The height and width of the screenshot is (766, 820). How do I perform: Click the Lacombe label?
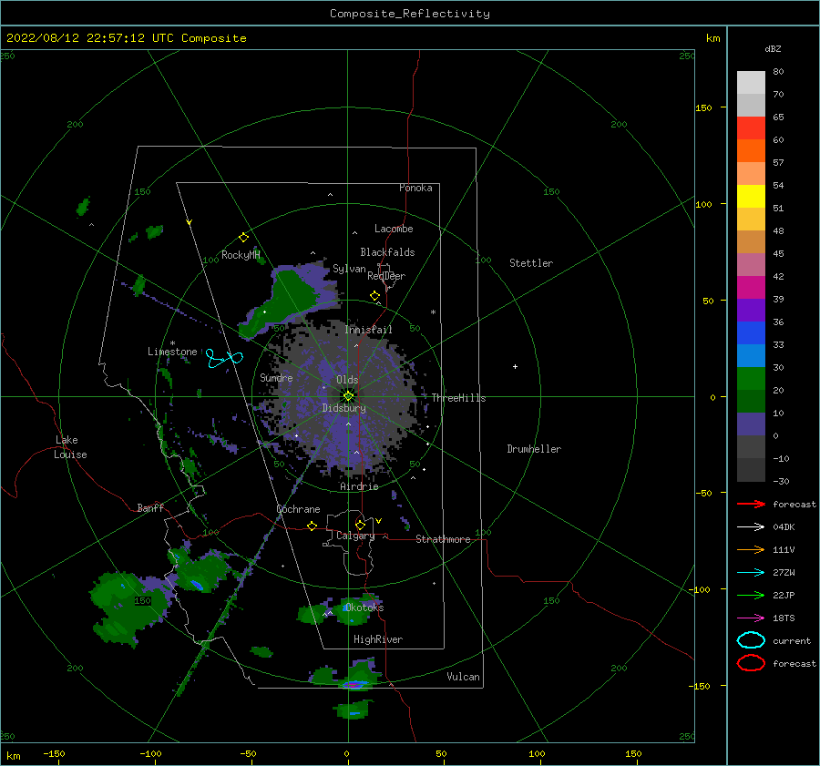tap(394, 229)
